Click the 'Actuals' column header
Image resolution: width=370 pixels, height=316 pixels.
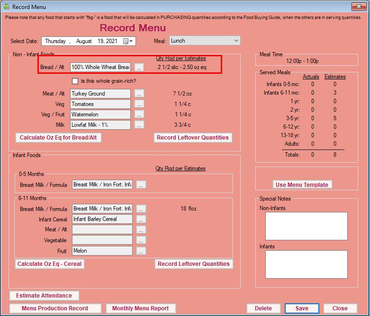pos(311,77)
